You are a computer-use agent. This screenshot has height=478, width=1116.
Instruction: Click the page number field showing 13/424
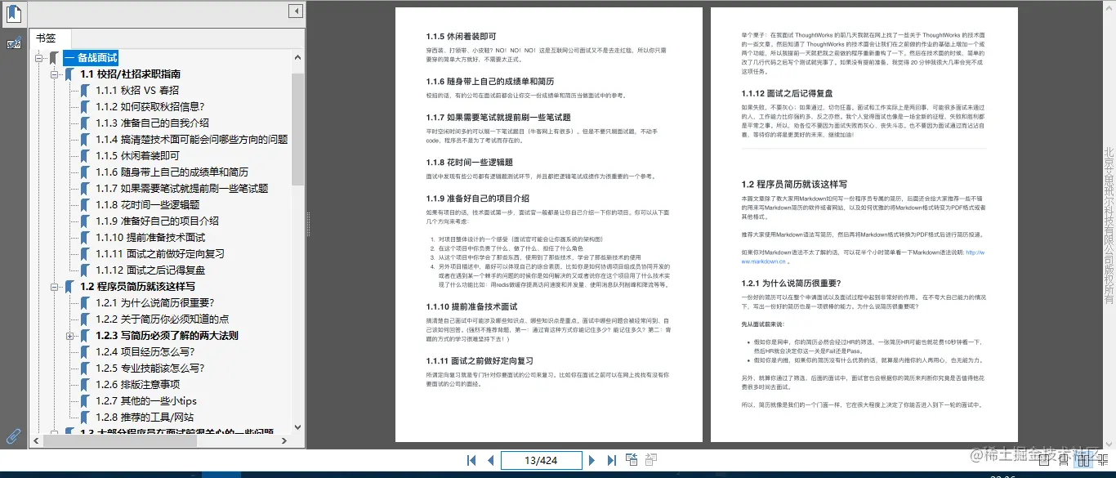(540, 461)
